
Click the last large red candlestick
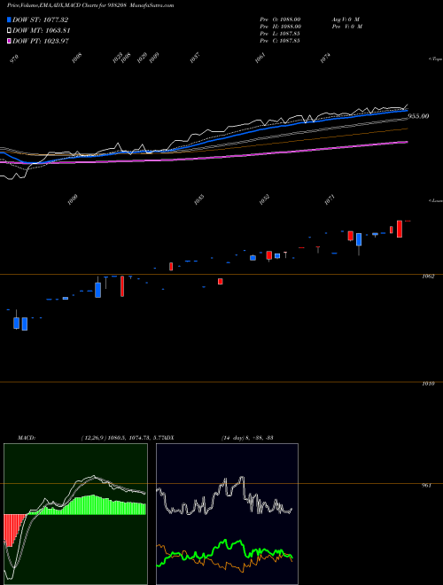click(400, 229)
